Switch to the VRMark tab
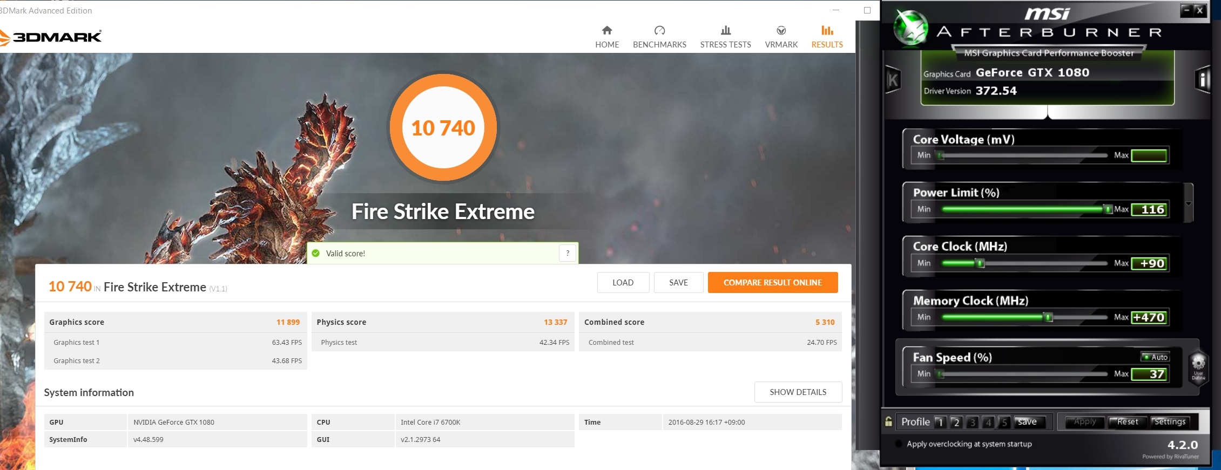 point(781,37)
